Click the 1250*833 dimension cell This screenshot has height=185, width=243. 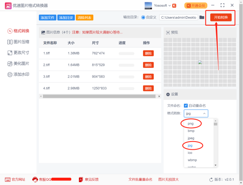pos(99,88)
